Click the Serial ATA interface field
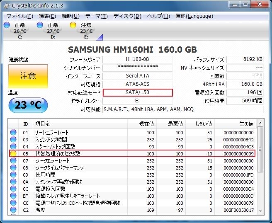Viewport: 272px width, 223px height. pyautogui.click(x=137, y=76)
